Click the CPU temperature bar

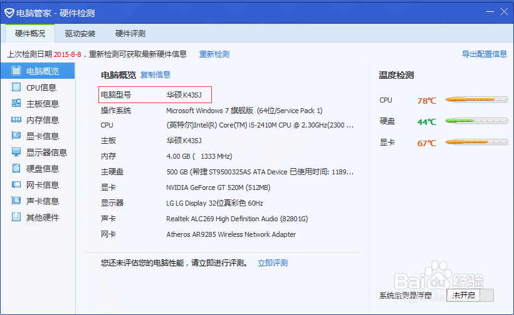point(476,99)
